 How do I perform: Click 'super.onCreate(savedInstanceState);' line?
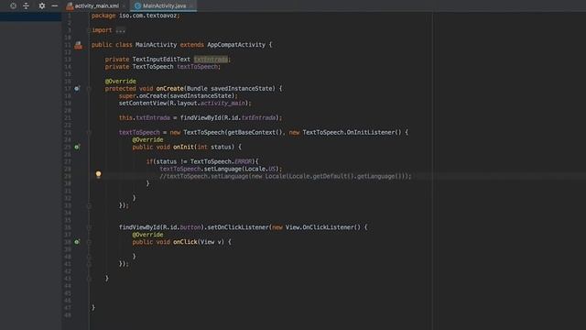pyautogui.click(x=178, y=95)
